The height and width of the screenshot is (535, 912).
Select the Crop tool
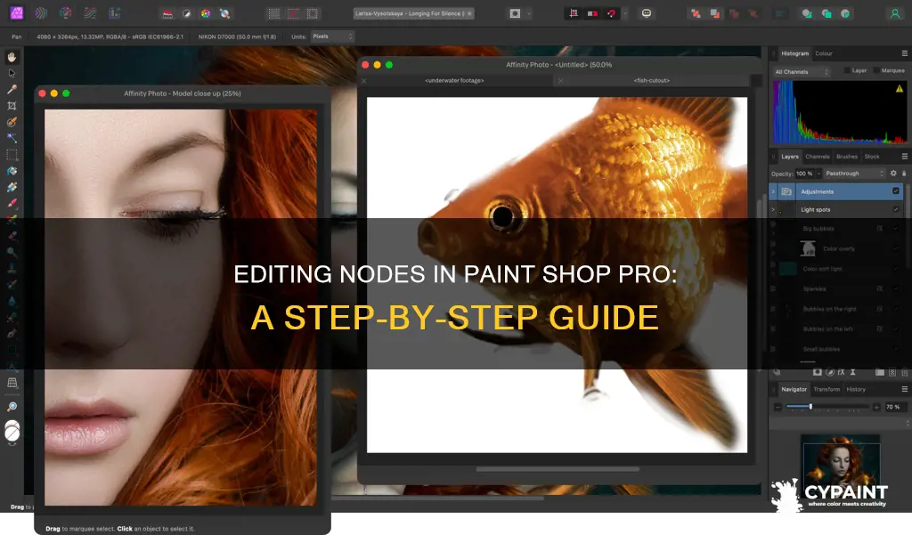[x=12, y=106]
